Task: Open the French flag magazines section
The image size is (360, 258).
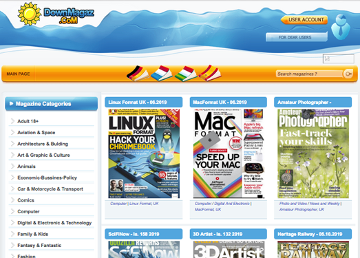Action: (162, 74)
